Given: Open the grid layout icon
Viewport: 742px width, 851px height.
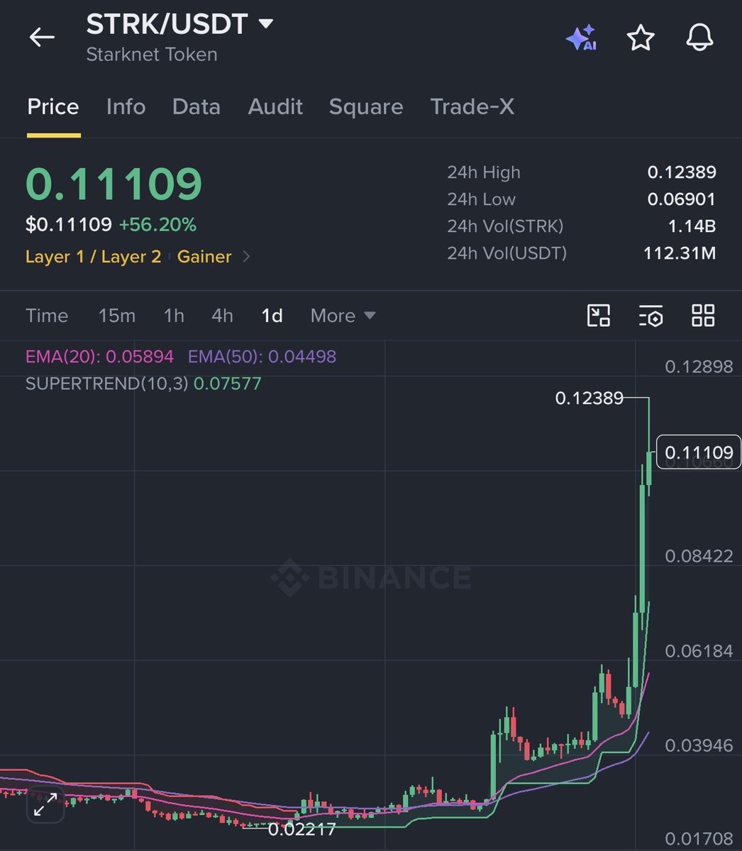Looking at the screenshot, I should click(703, 316).
